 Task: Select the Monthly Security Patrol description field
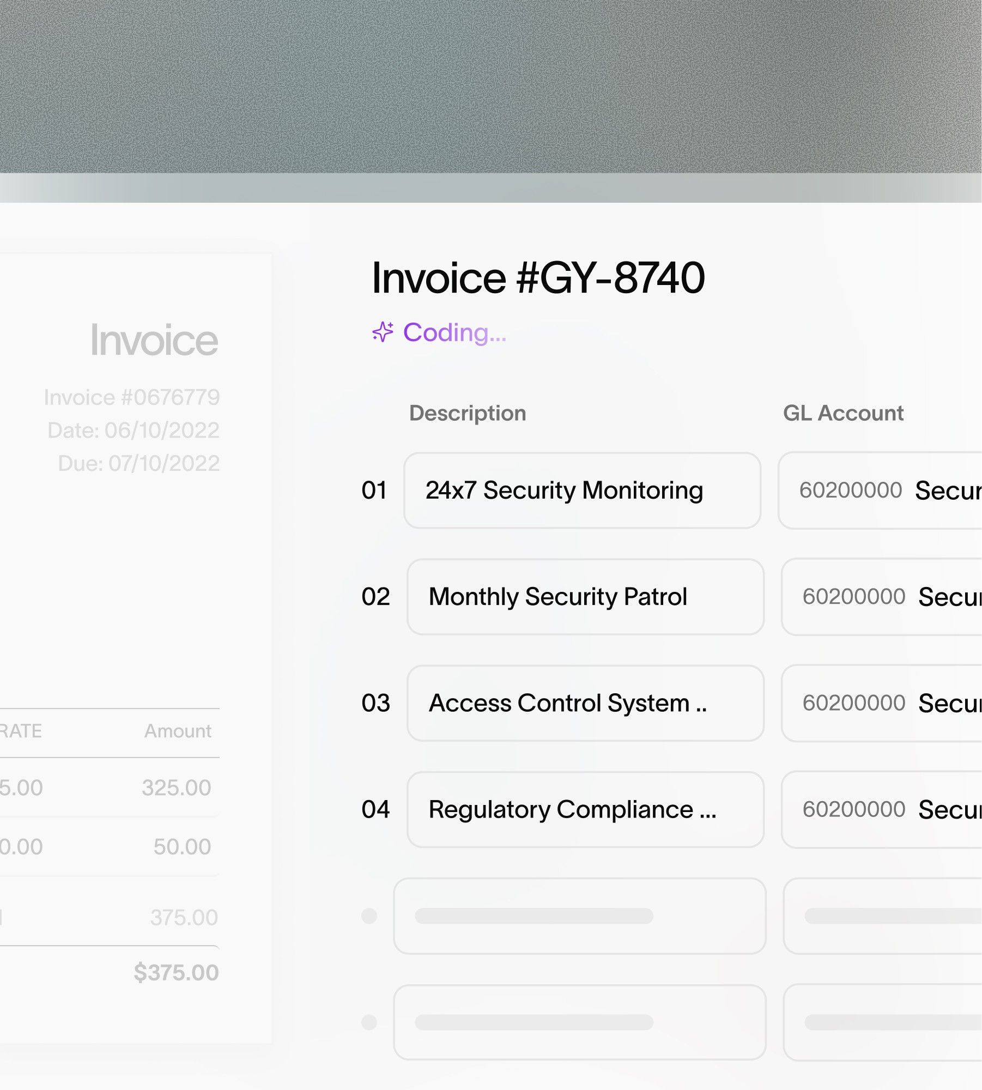point(585,596)
